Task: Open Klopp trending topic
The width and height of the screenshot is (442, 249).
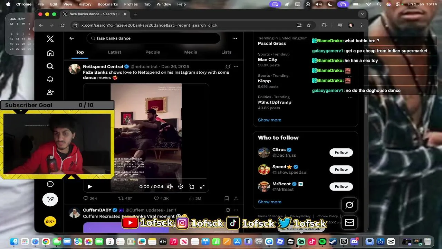Action: 264,81
